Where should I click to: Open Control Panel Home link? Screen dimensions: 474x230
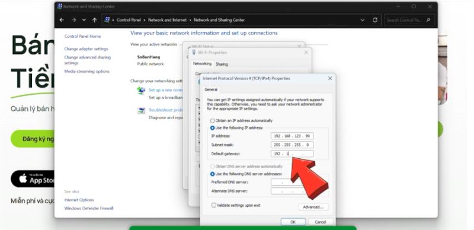[x=82, y=36]
